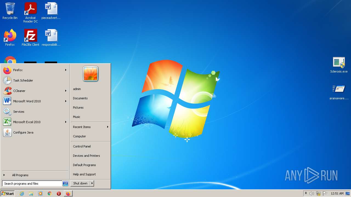
Task: Open Opera browser from taskbar
Action: pyautogui.click(x=59, y=193)
